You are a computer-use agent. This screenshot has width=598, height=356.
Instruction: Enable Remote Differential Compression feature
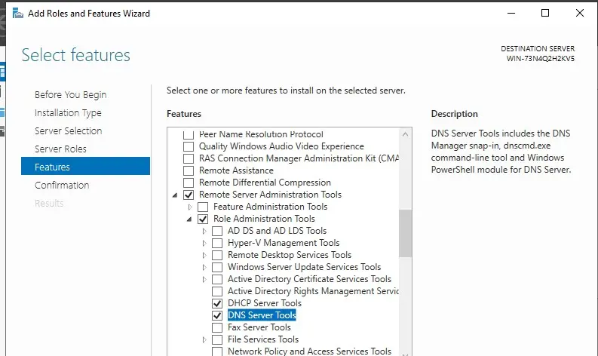coord(189,183)
